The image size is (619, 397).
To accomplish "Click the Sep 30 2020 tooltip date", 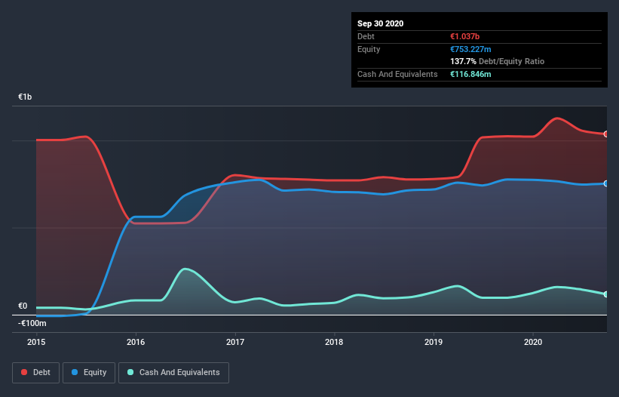I will pos(381,23).
